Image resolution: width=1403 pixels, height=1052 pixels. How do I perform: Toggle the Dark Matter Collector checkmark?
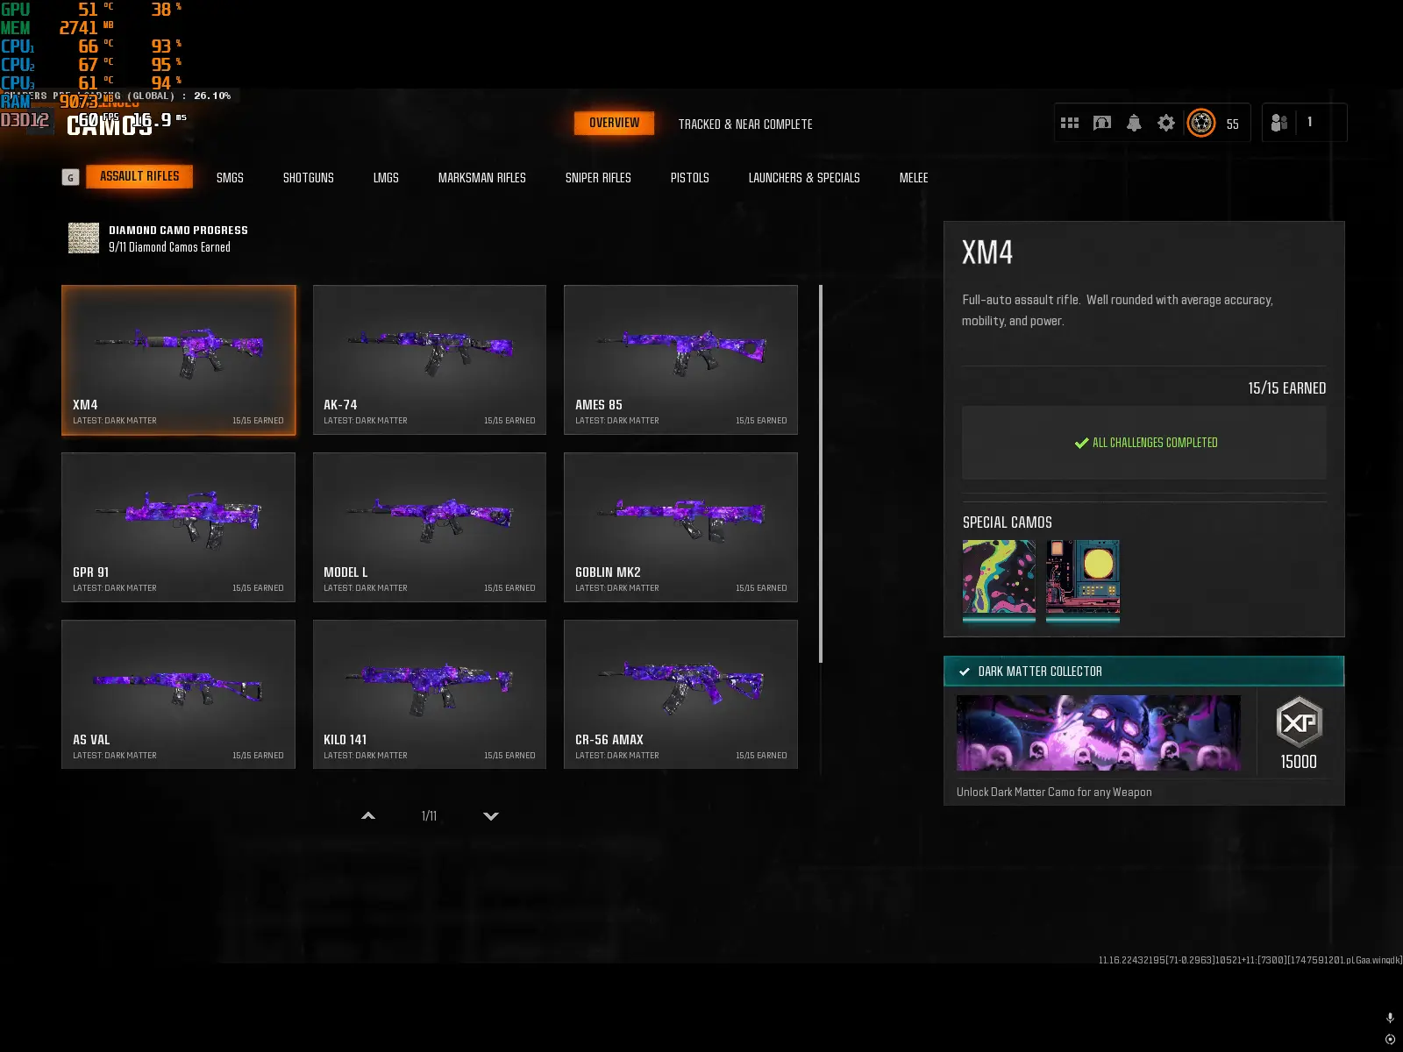pos(963,671)
